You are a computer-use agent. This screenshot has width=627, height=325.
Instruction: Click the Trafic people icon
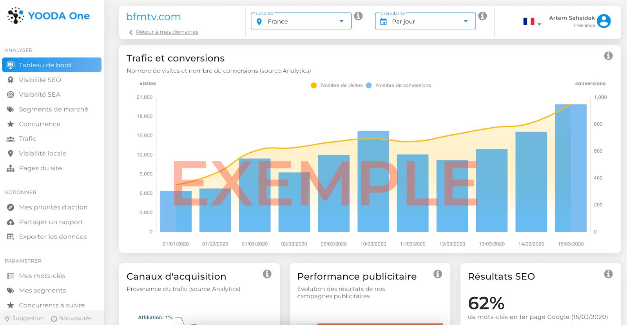click(x=11, y=139)
